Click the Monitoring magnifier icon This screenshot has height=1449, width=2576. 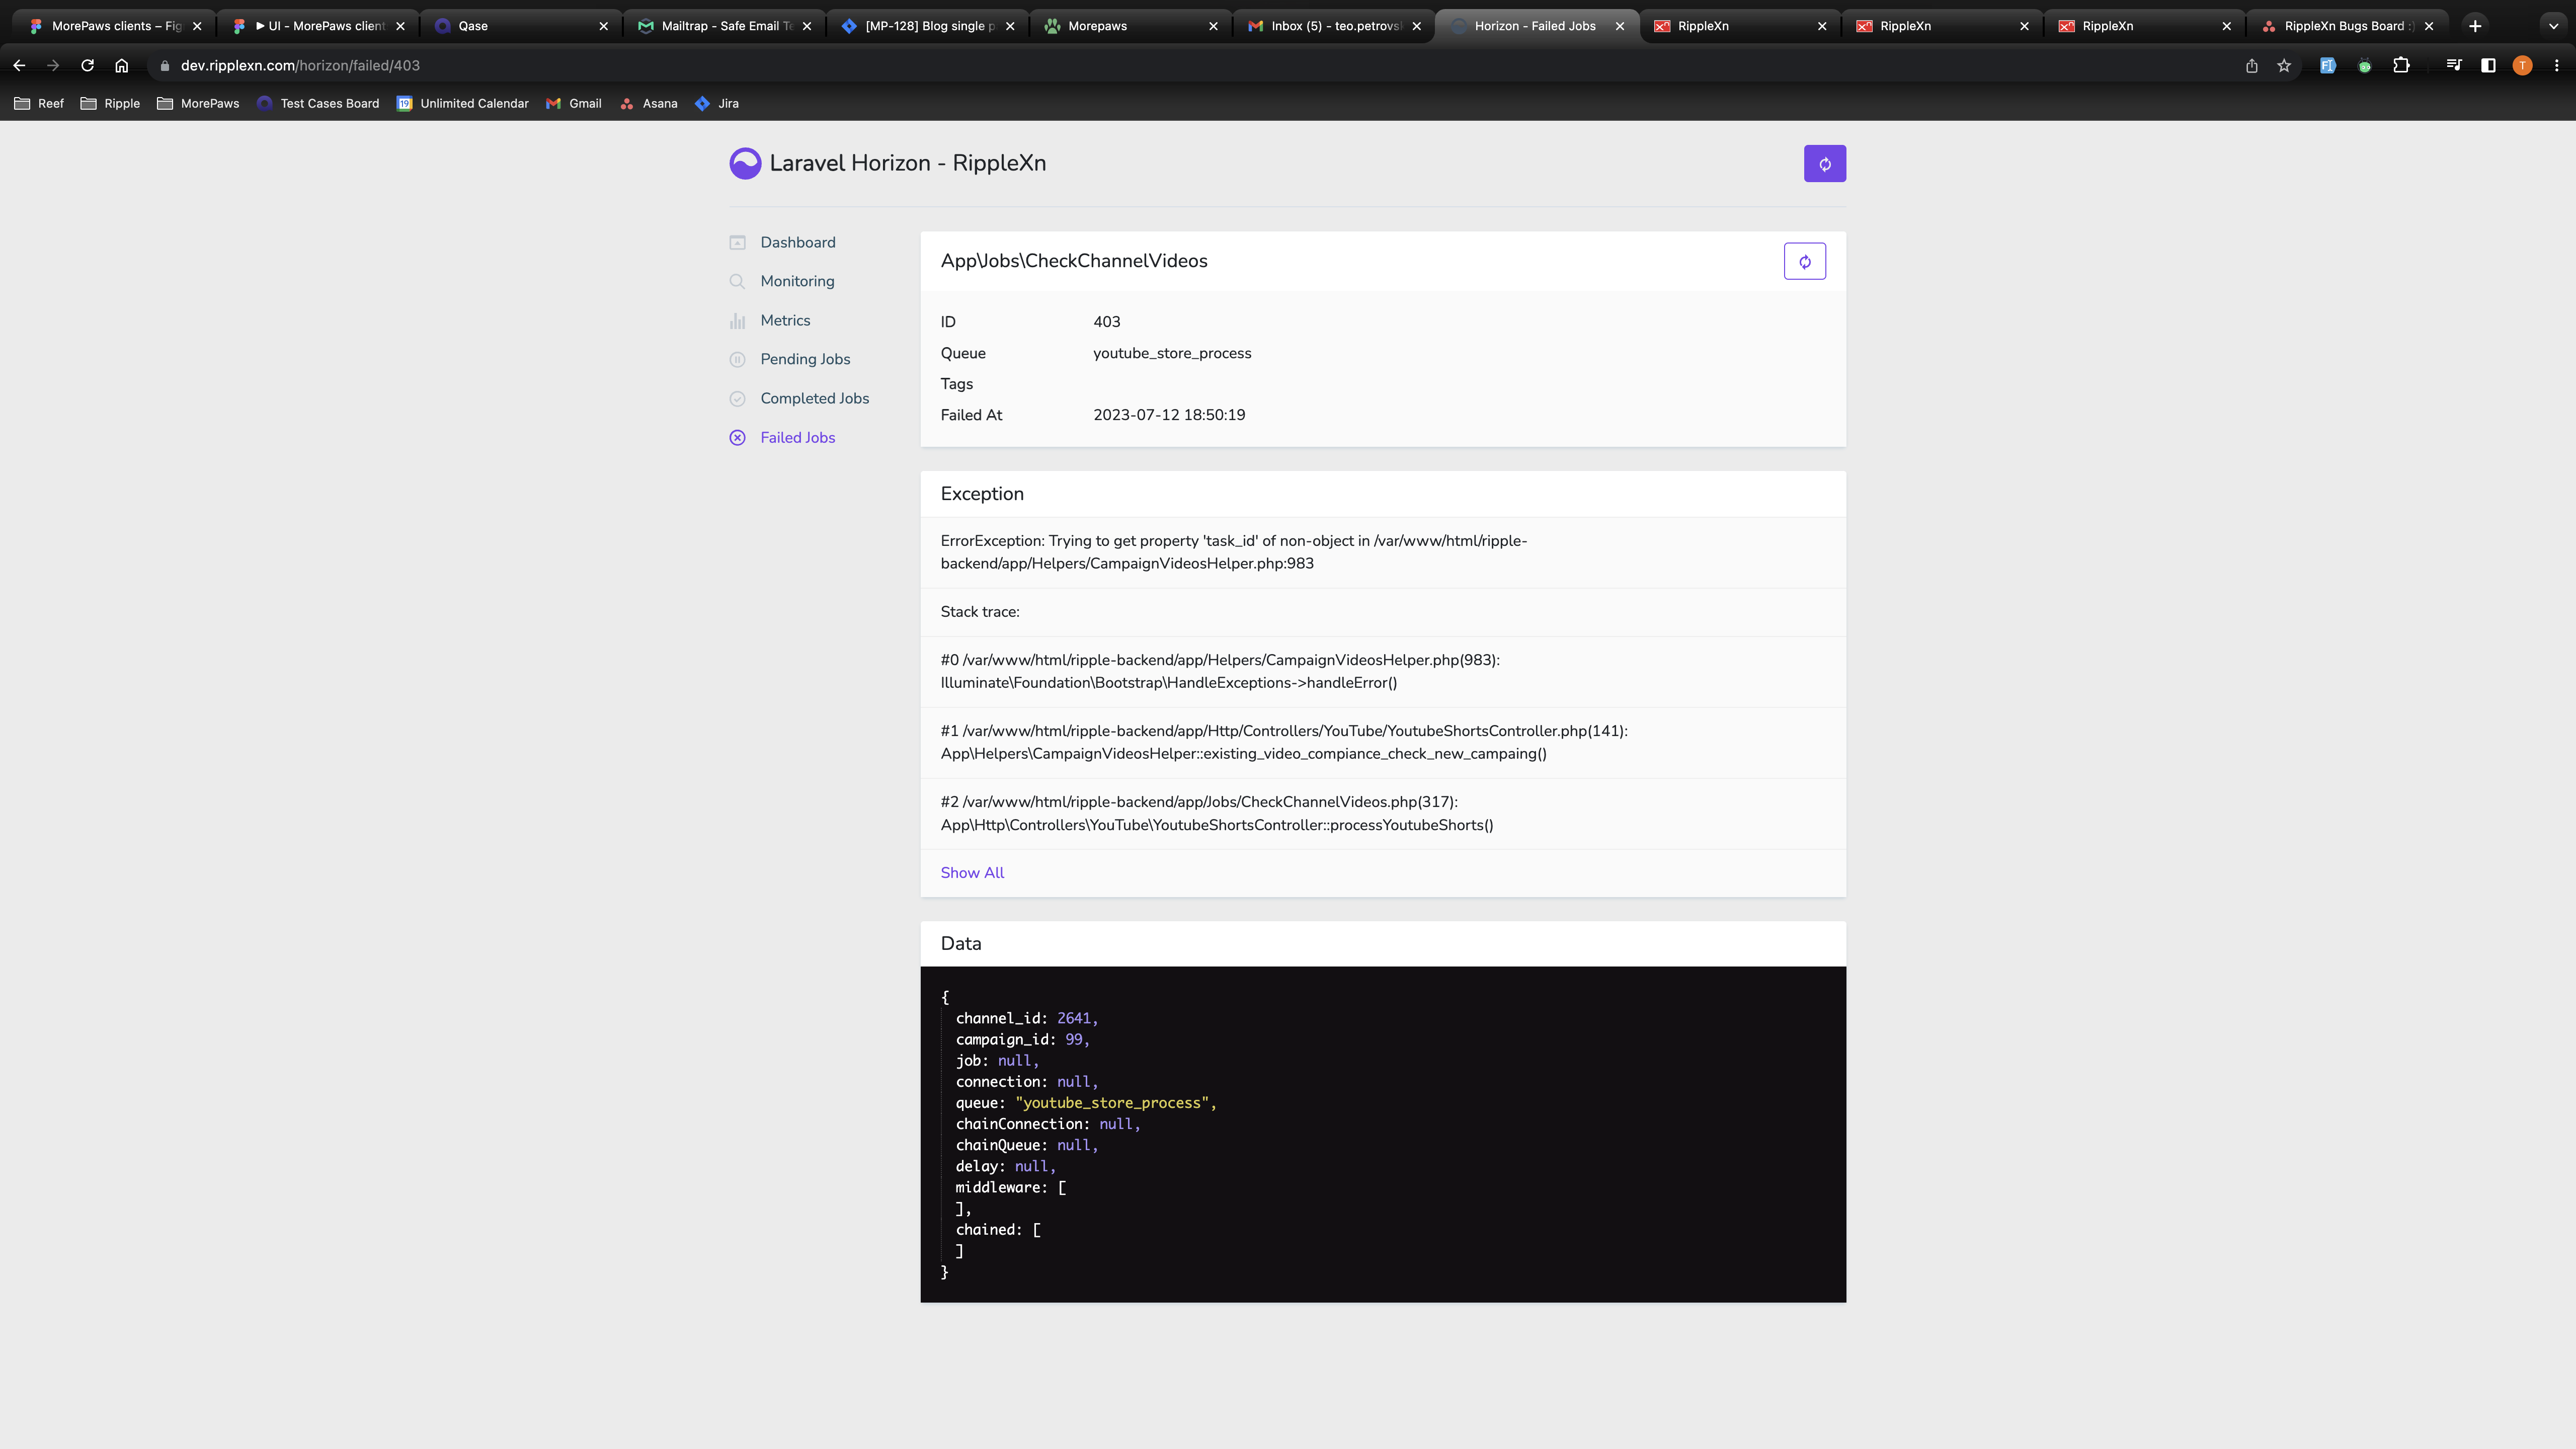tap(737, 281)
